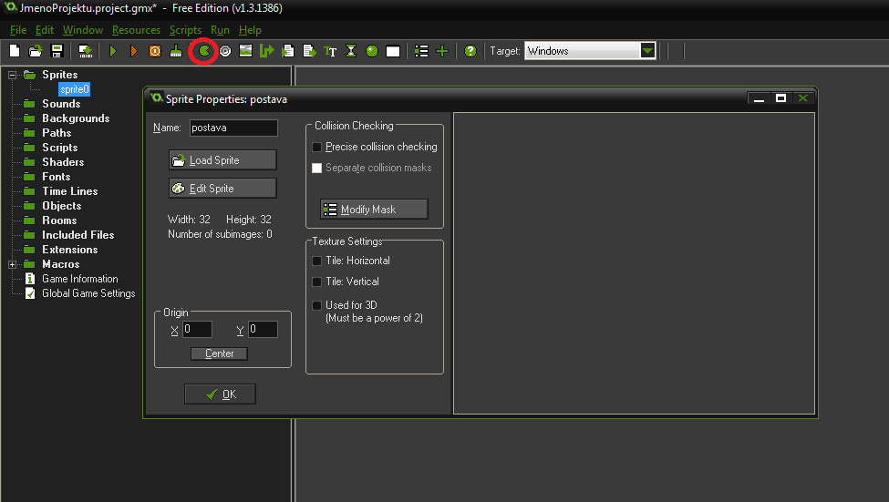Open global game settings via the list icon
This screenshot has height=502, width=889.
click(x=421, y=51)
